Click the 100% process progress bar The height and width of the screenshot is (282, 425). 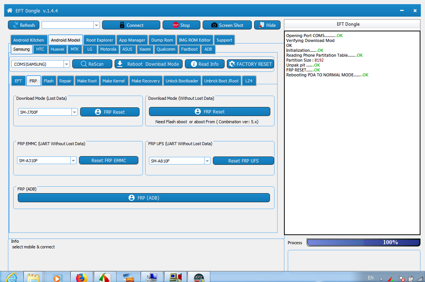click(x=363, y=242)
